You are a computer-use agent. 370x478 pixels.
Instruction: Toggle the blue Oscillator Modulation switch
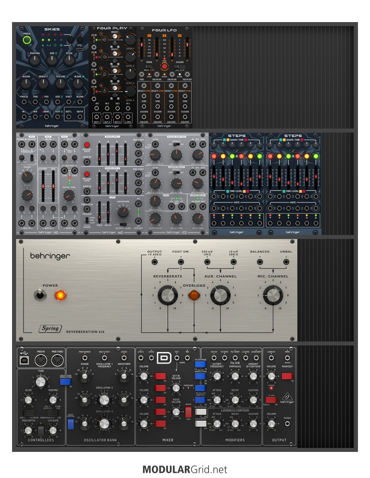point(65,381)
